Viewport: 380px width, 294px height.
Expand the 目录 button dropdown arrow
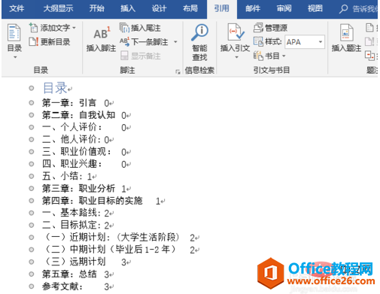tap(15, 57)
